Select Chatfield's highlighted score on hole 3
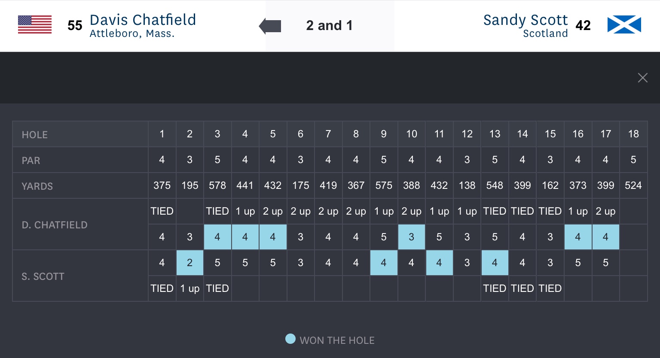Screen dimensions: 660x358 point(217,237)
